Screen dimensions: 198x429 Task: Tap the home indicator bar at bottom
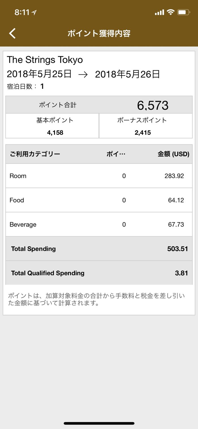tap(99, 423)
